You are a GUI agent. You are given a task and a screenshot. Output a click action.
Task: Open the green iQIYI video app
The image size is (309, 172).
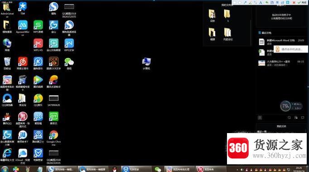click(x=53, y=118)
